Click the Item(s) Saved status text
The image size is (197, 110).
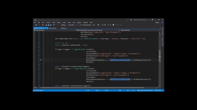(x=39, y=90)
